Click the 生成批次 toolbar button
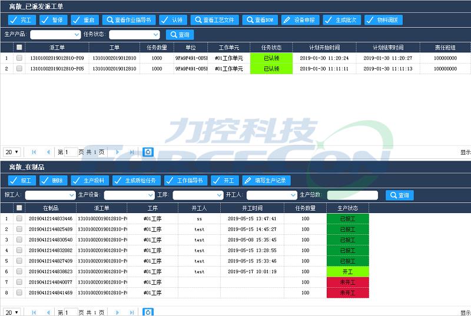The height and width of the screenshot is (316, 471). [342, 20]
